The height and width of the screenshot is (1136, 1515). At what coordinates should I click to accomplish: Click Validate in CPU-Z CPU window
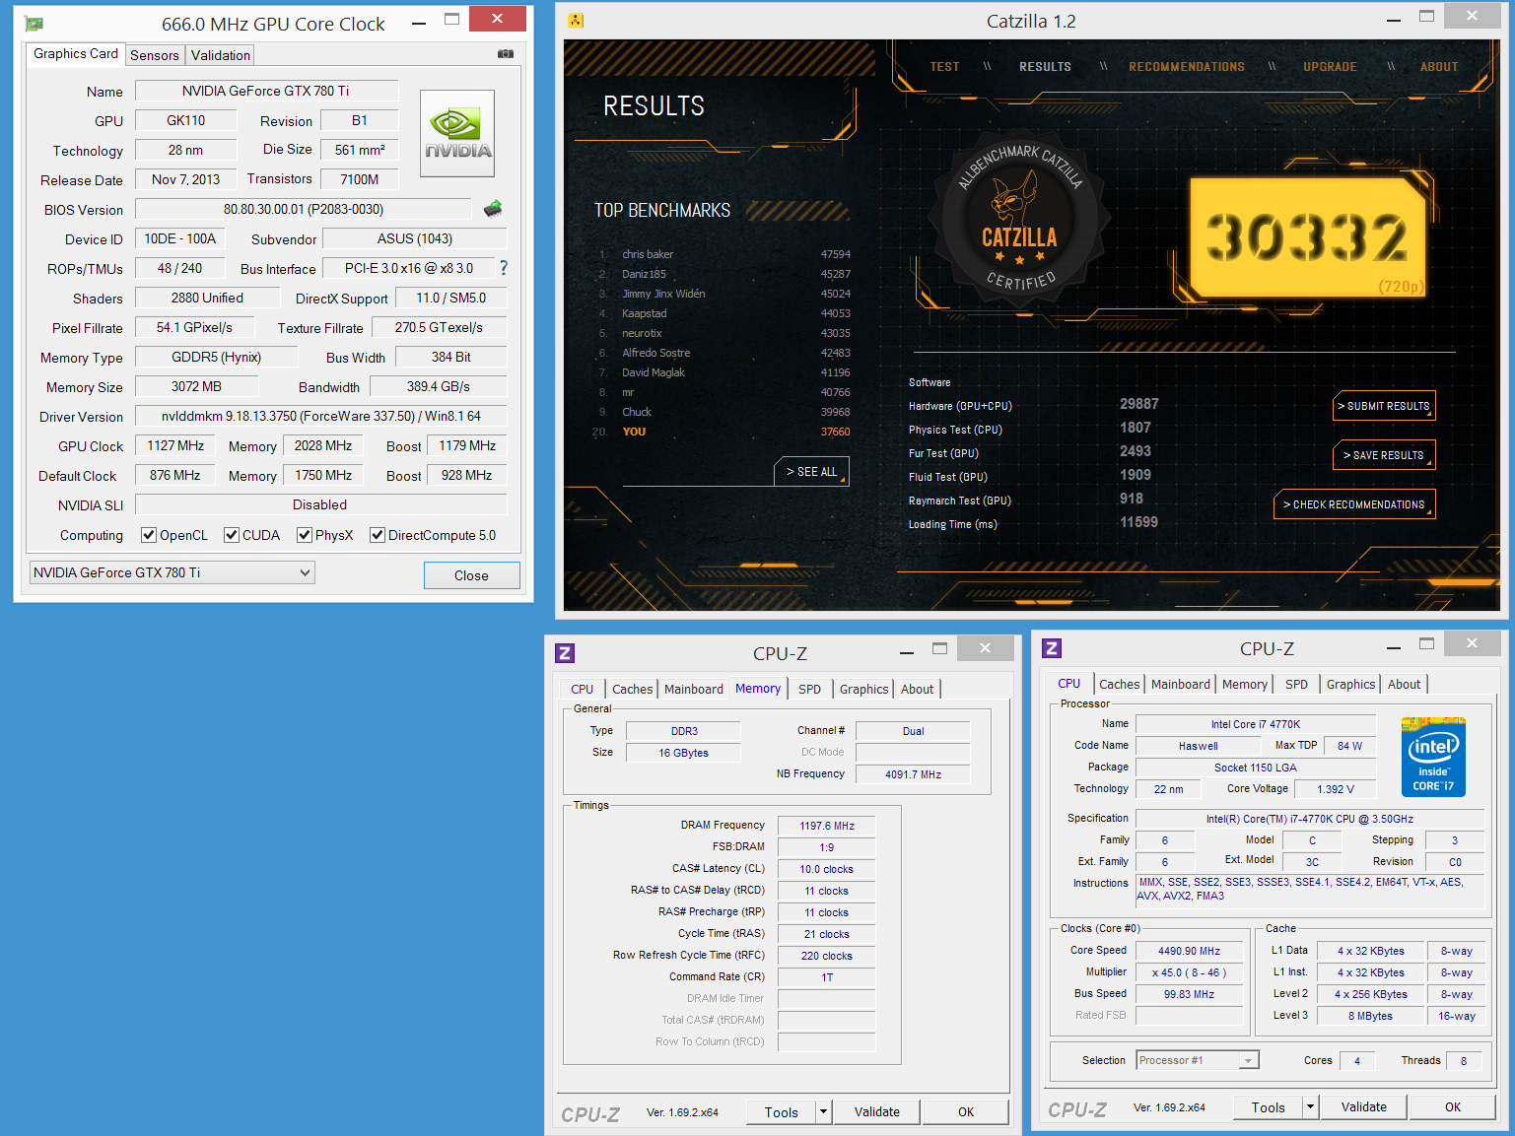(1364, 1107)
